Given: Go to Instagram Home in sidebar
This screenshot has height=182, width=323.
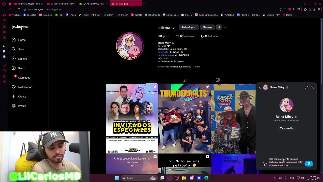Looking at the screenshot, I should point(18,40).
